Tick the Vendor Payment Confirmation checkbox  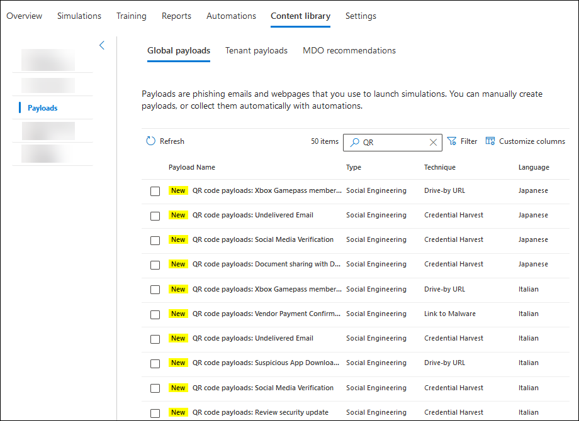[155, 314]
